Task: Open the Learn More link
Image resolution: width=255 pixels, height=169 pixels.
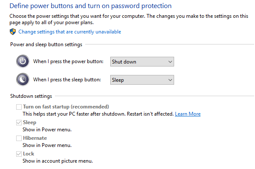Action: click(x=188, y=114)
